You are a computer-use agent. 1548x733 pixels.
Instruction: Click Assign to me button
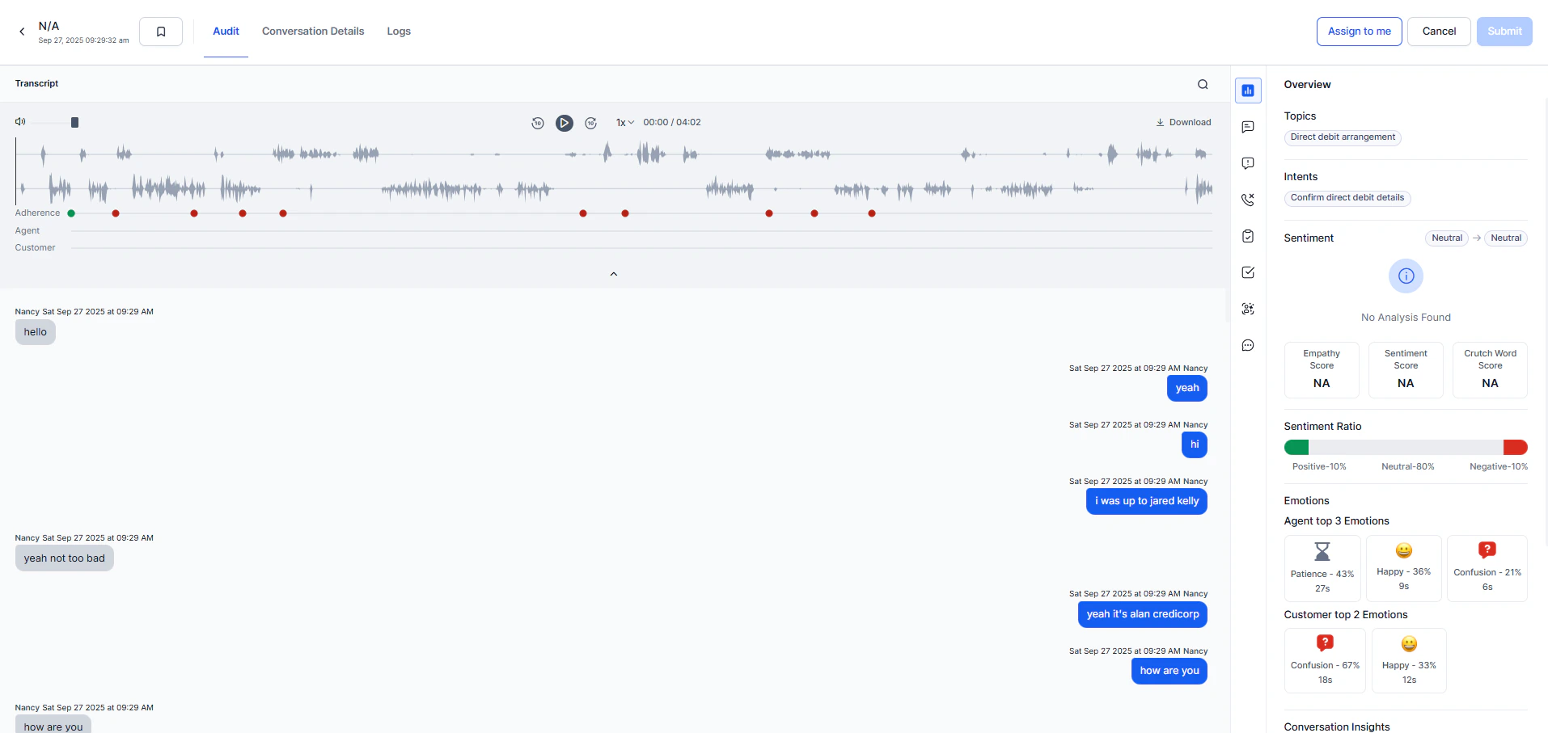(1359, 32)
